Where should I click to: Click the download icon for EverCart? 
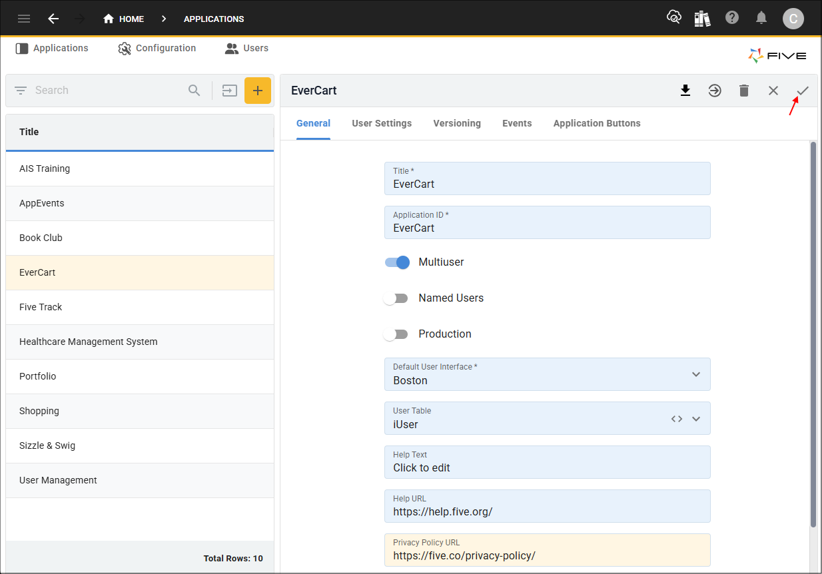point(685,91)
